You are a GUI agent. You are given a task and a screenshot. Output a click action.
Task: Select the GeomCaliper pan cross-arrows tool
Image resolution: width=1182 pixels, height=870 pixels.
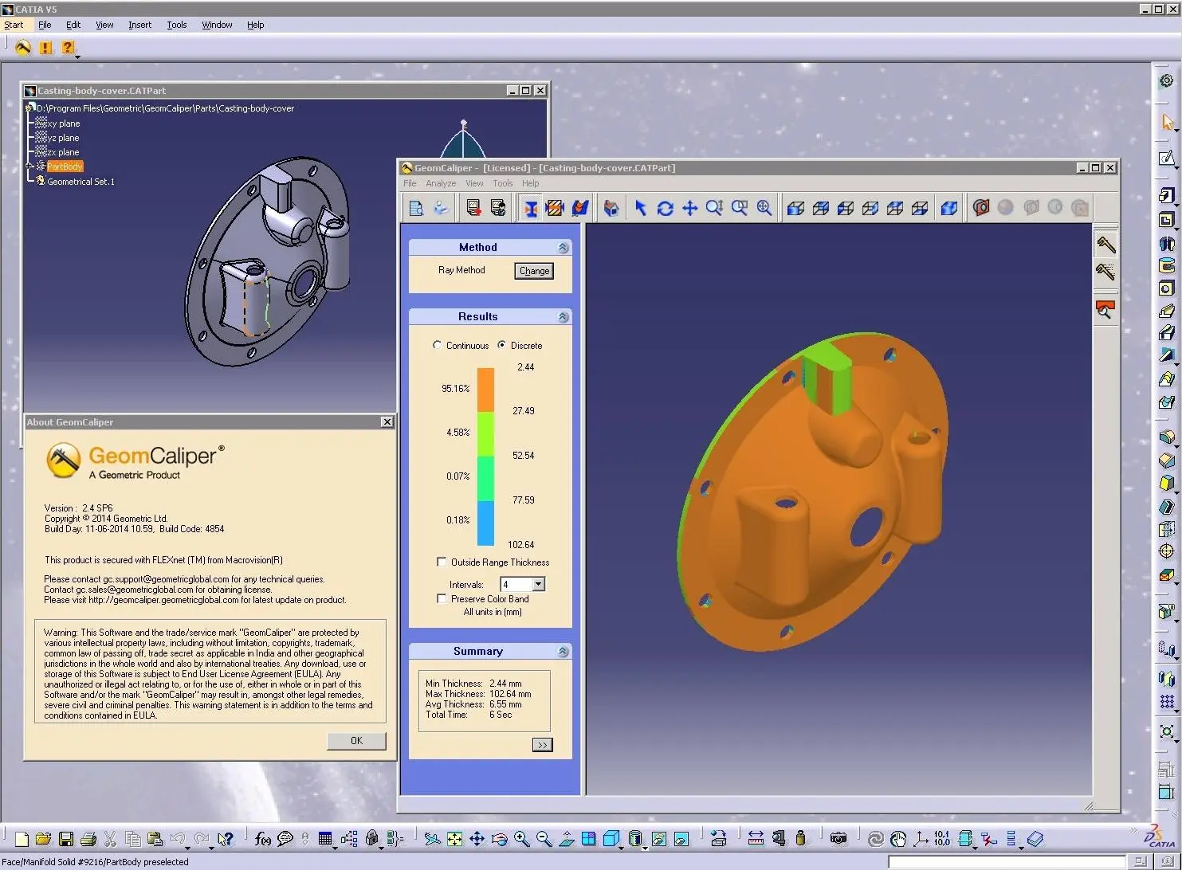(689, 208)
